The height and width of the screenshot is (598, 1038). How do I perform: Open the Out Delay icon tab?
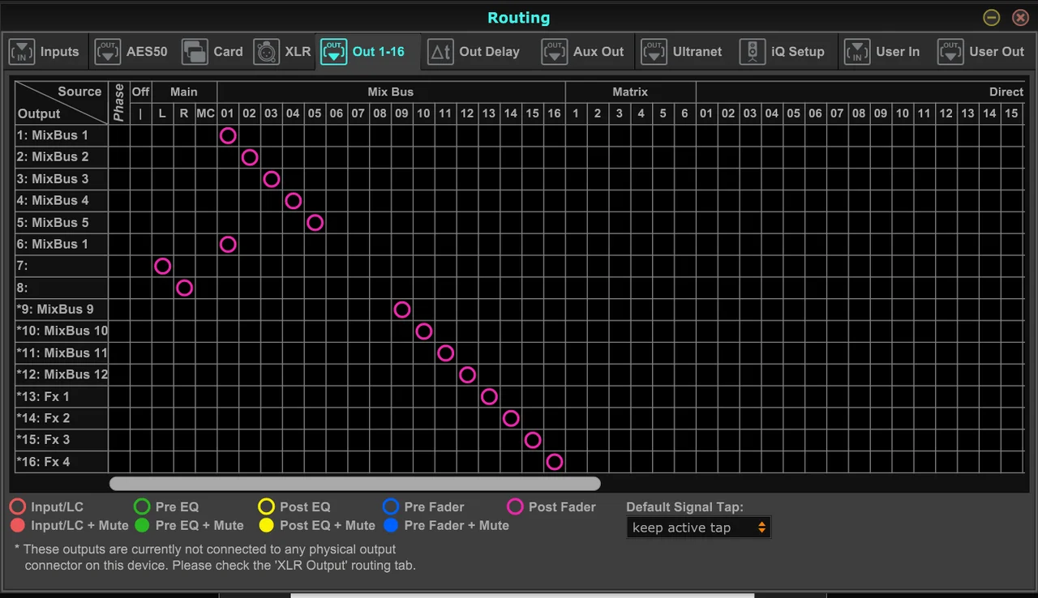pyautogui.click(x=440, y=52)
